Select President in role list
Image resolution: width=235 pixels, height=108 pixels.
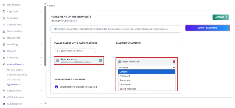(147, 76)
